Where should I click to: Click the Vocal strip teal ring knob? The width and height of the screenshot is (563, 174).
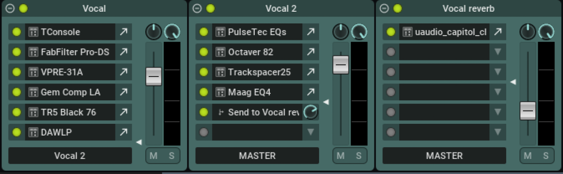pyautogui.click(x=172, y=32)
